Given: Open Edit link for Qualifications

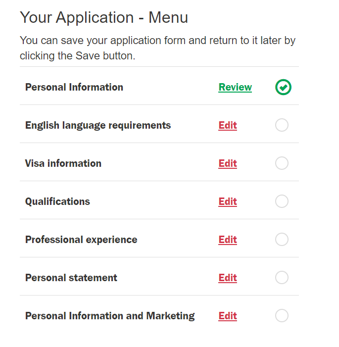Looking at the screenshot, I should click(x=228, y=202).
